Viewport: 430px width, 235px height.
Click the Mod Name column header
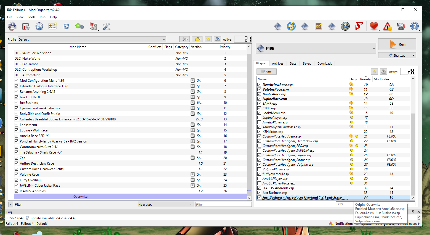[78, 47]
